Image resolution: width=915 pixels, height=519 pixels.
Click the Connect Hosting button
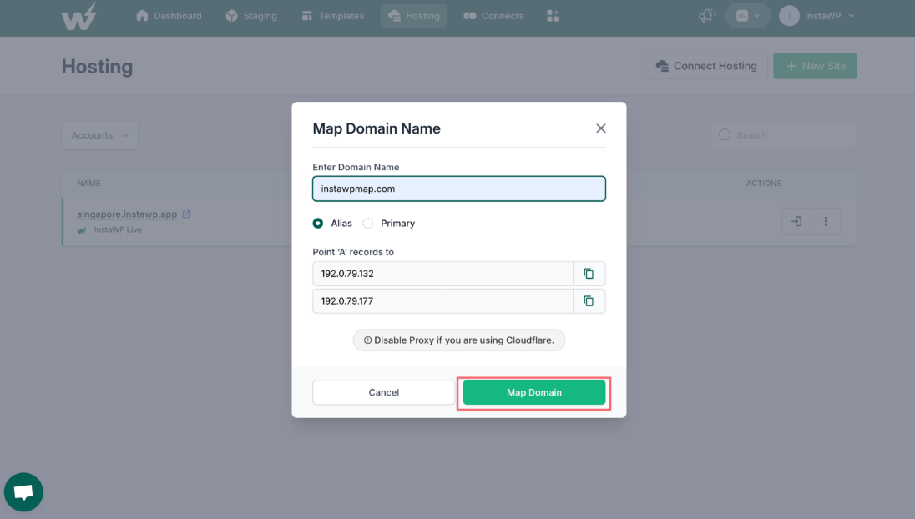pyautogui.click(x=706, y=66)
